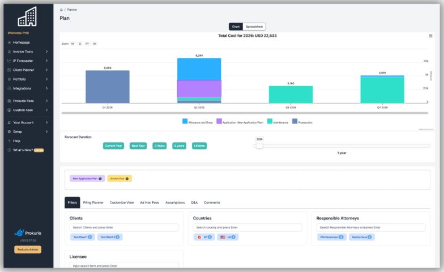Expand Client Planner sidebar section
This screenshot has height=272, width=444.
(46, 70)
